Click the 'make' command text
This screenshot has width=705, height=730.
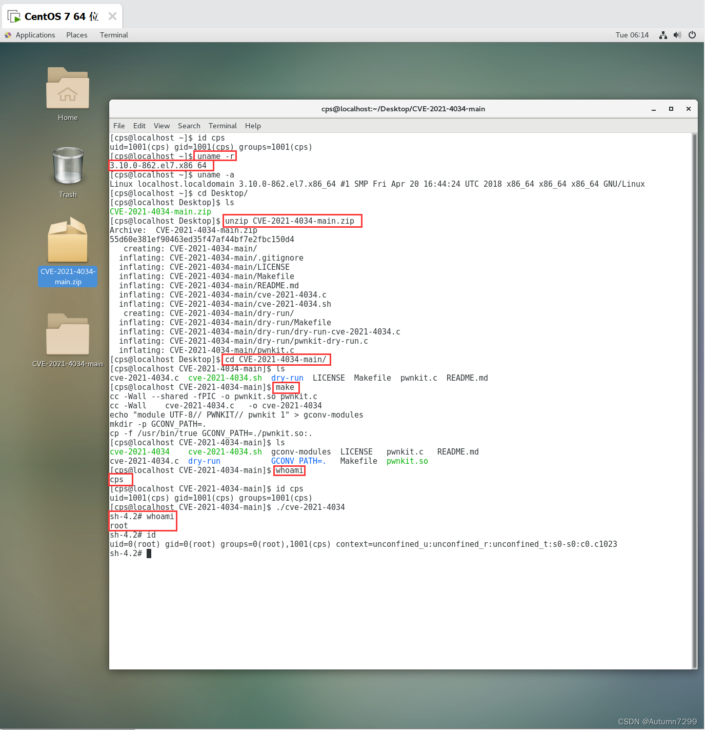(285, 387)
